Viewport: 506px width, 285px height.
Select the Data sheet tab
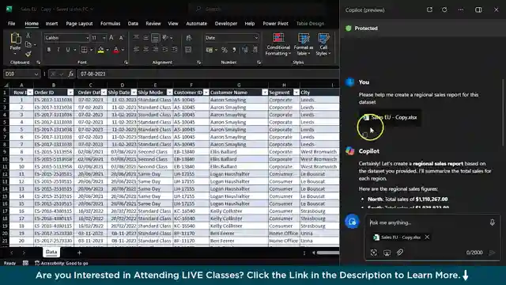coord(51,252)
